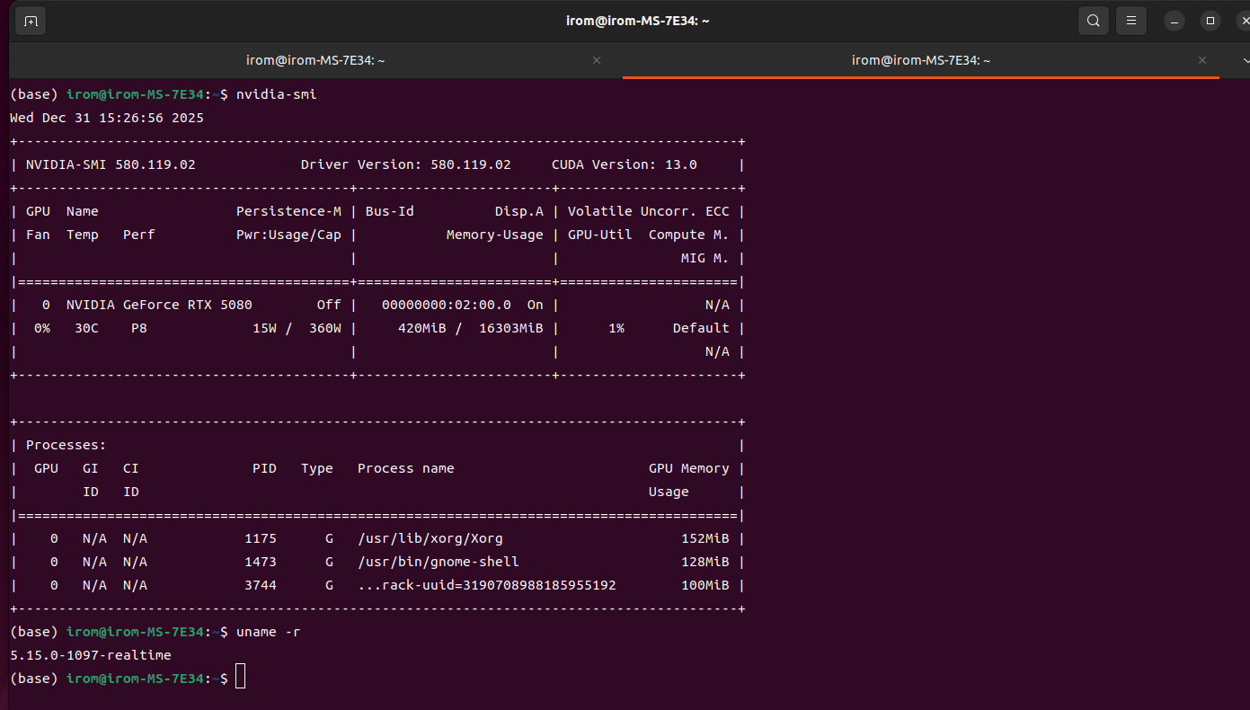The image size is (1250, 710).
Task: Maximize the terminal window
Action: click(1210, 21)
